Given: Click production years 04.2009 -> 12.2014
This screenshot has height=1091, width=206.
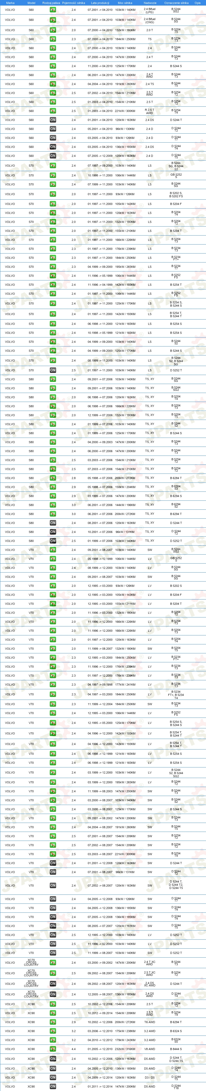Looking at the screenshot, I should coord(100,1077).
